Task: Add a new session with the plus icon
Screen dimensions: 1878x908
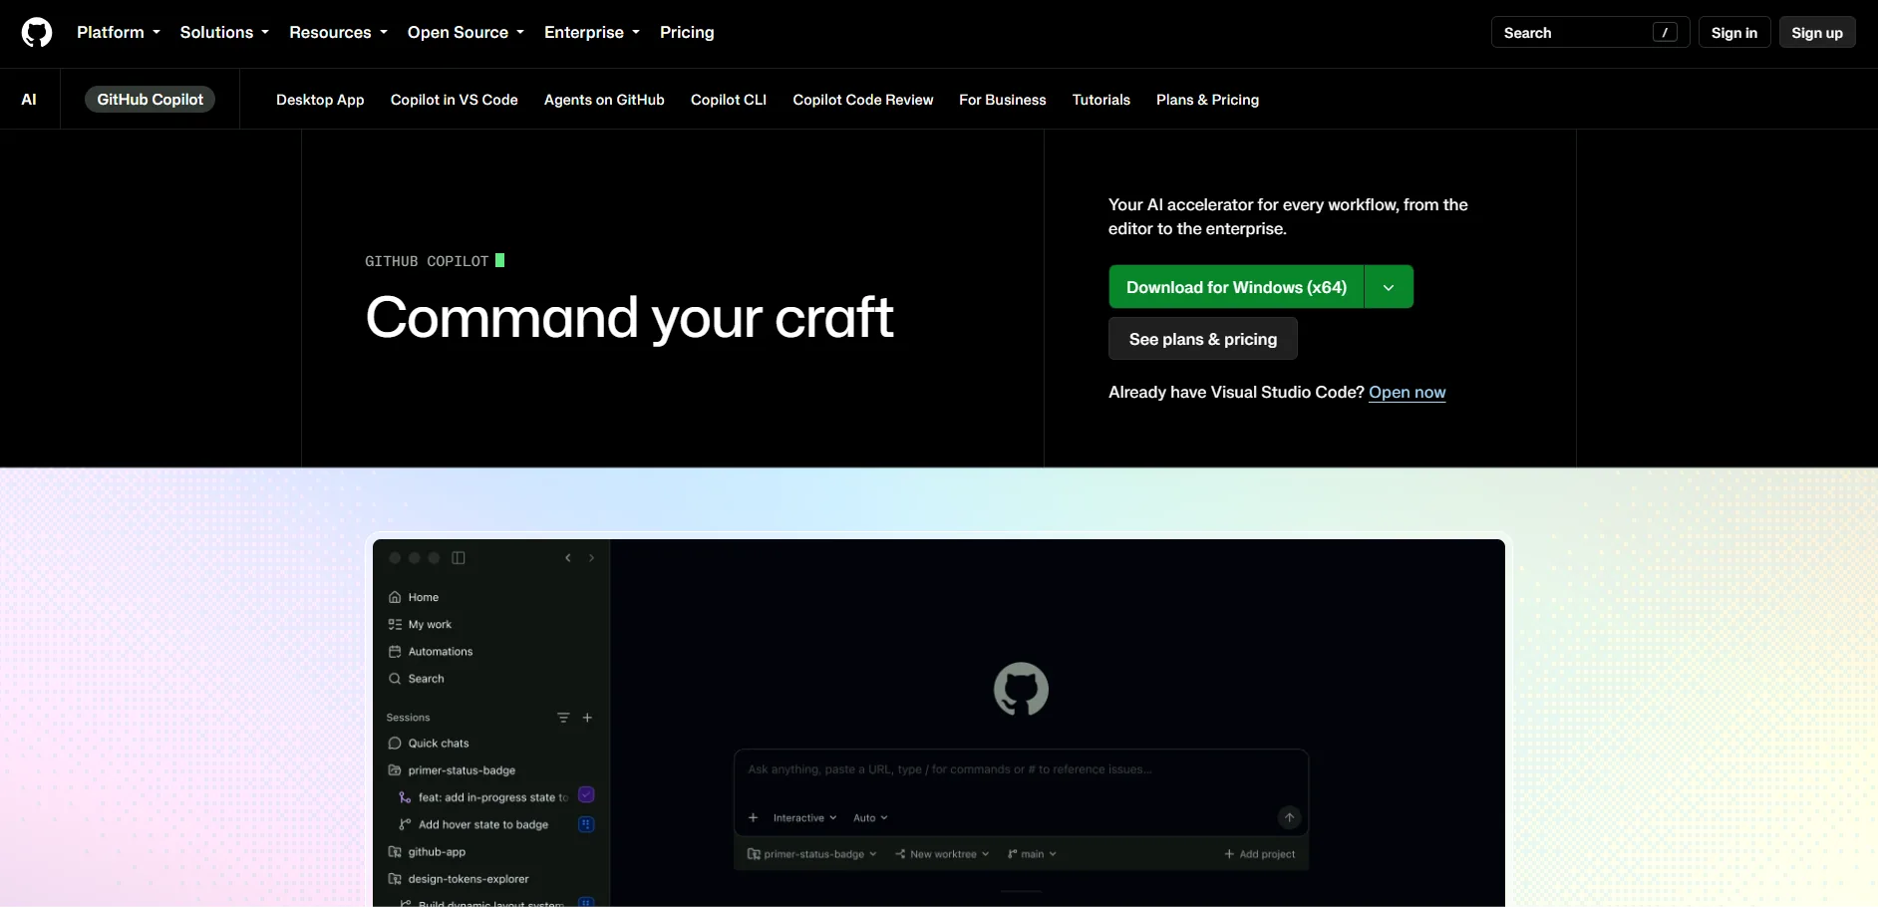Action: tap(587, 718)
